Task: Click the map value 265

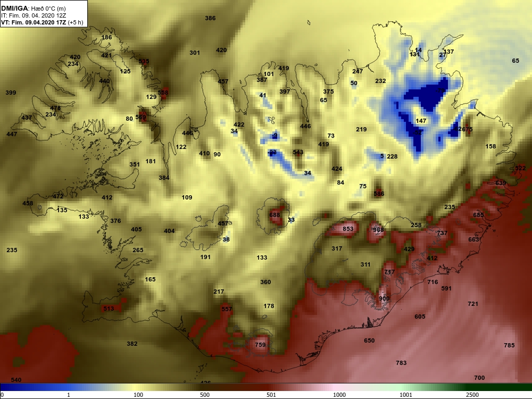Action: point(138,250)
